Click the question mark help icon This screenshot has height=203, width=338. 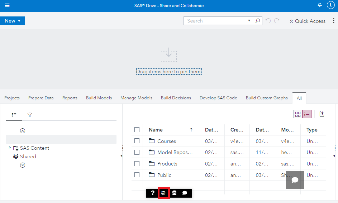click(x=153, y=193)
